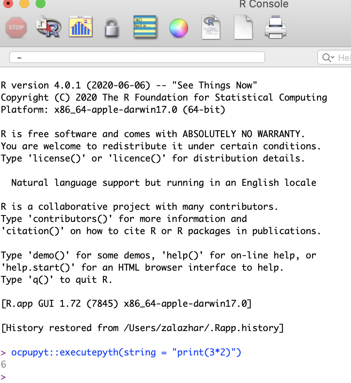
Task: Click the working directory field showing ~
Action: tap(137, 57)
